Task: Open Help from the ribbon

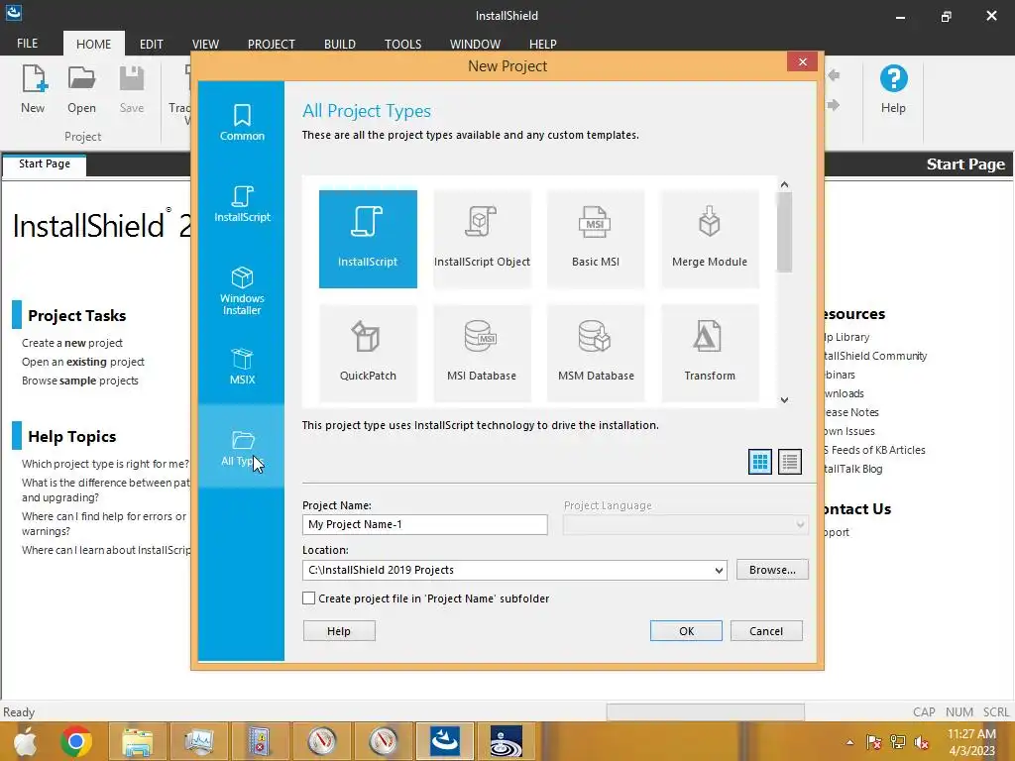Action: (893, 90)
